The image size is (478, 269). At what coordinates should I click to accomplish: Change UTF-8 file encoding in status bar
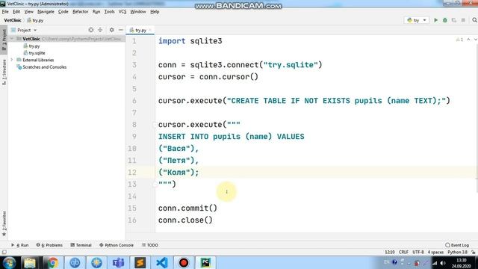coord(418,253)
